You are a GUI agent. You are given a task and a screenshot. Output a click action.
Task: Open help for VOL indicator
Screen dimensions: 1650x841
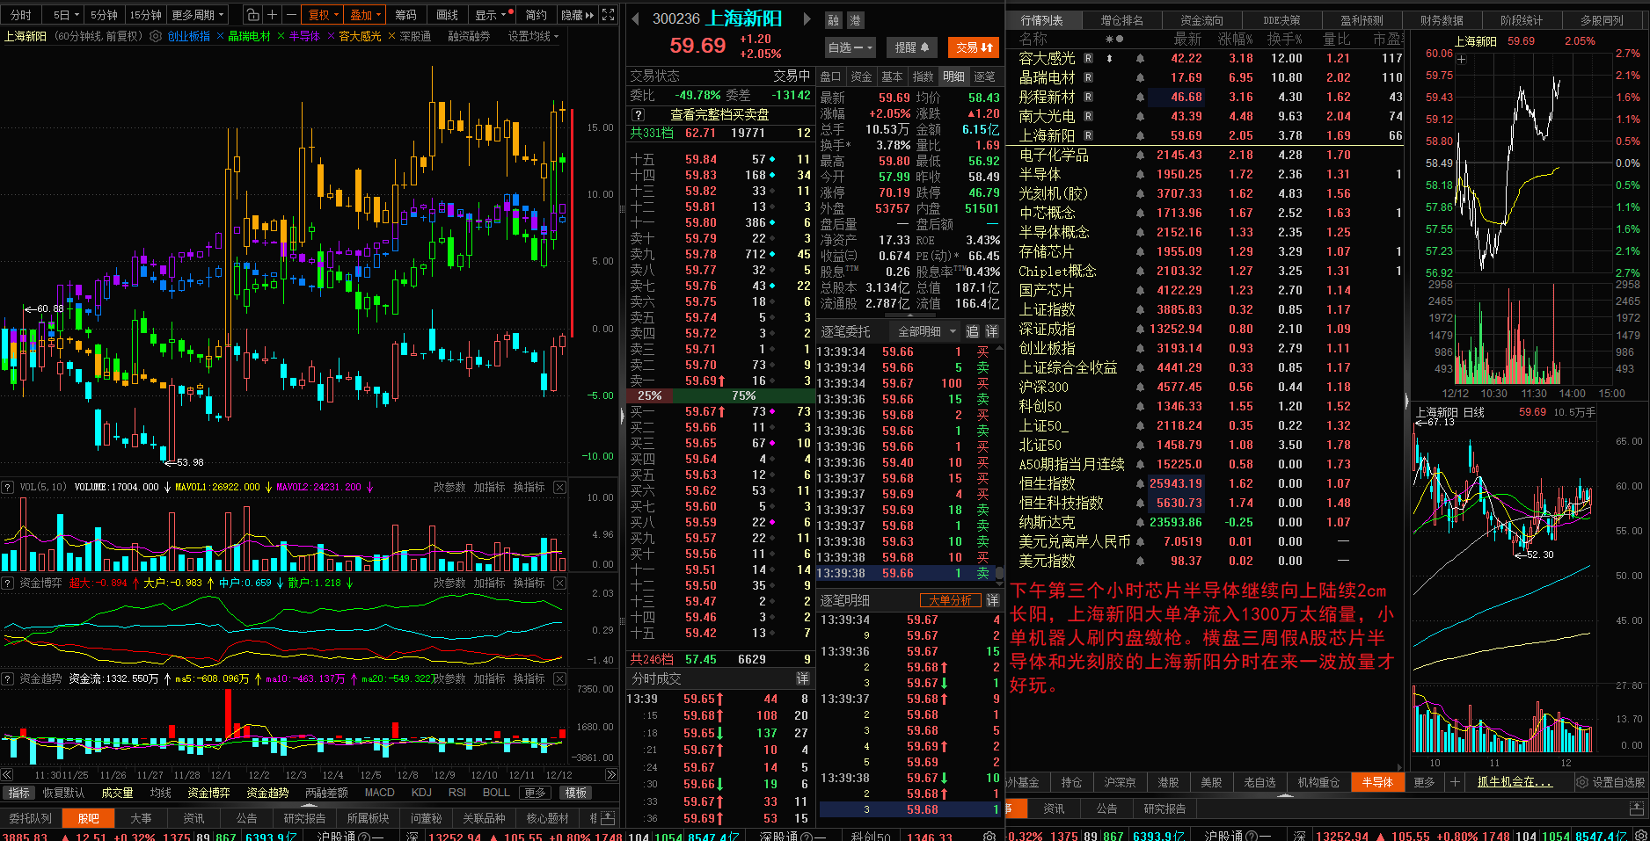[x=8, y=487]
